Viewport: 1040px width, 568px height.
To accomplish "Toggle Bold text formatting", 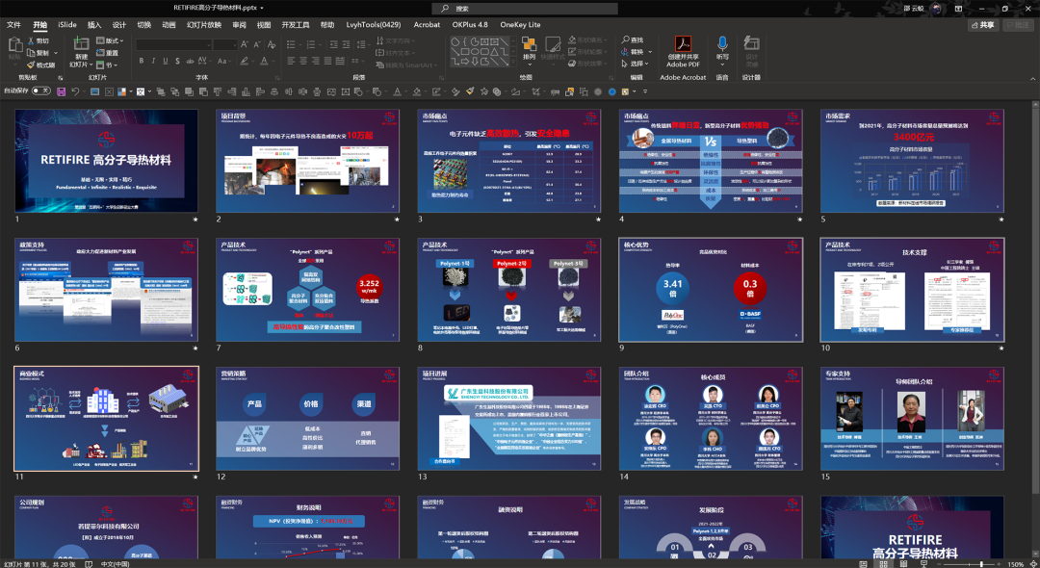I will click(x=142, y=61).
